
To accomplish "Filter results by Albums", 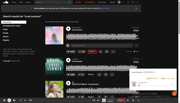I will [6, 37].
